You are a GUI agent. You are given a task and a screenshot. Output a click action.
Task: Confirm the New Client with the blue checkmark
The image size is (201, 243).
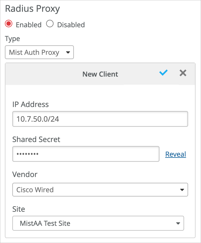163,73
